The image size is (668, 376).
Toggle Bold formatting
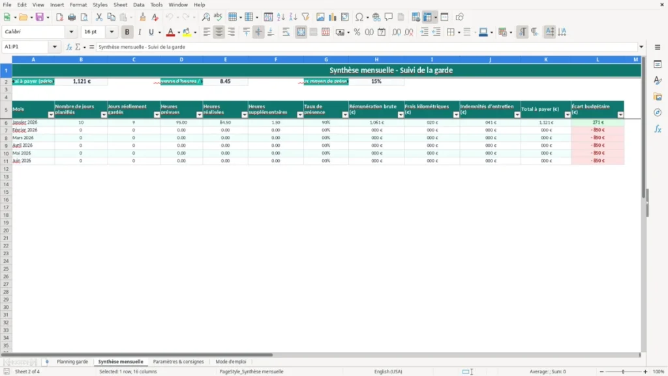(127, 32)
